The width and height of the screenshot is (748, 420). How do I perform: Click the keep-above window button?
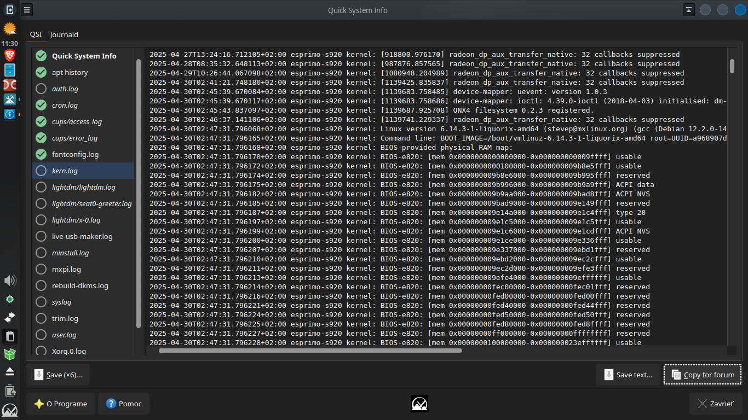(x=689, y=10)
